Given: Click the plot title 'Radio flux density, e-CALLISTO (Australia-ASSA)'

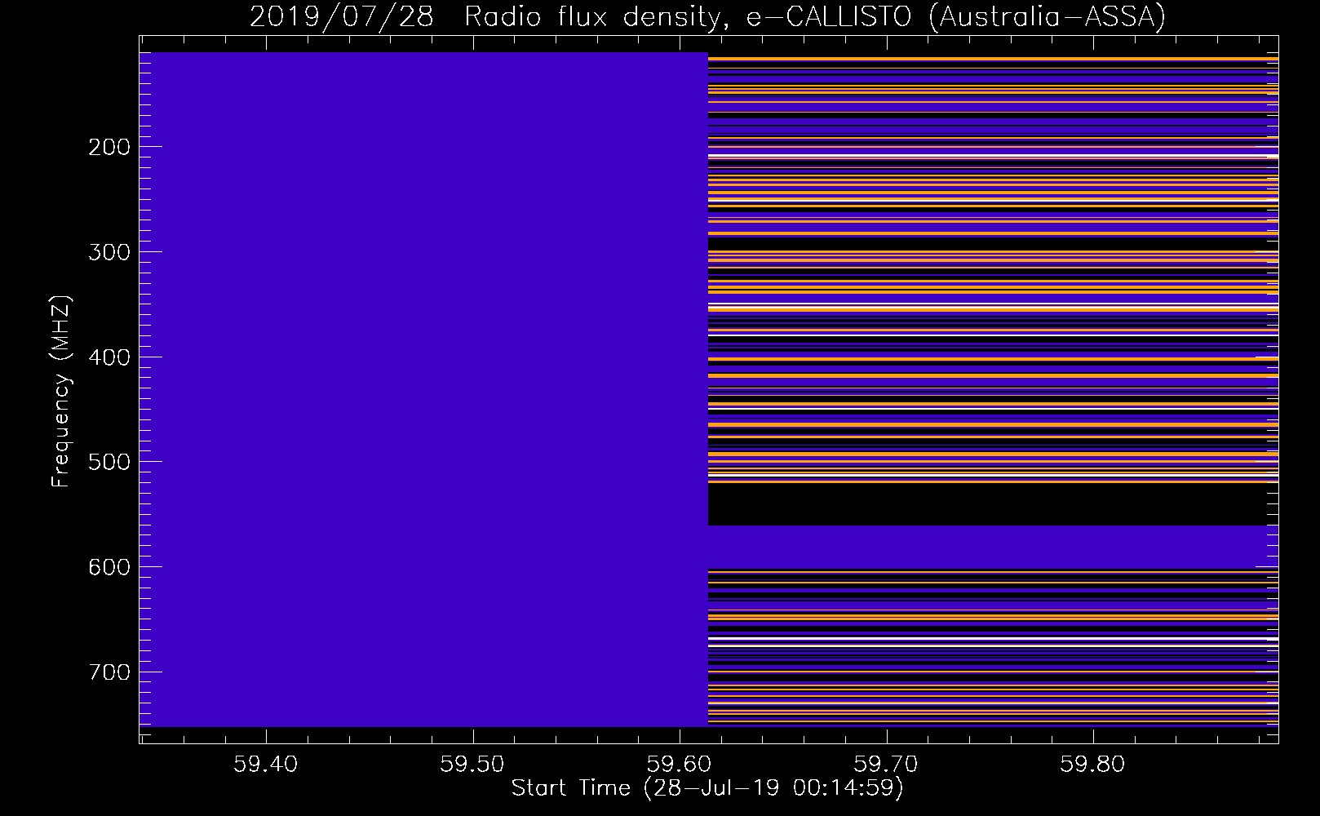Looking at the screenshot, I should pos(814,17).
